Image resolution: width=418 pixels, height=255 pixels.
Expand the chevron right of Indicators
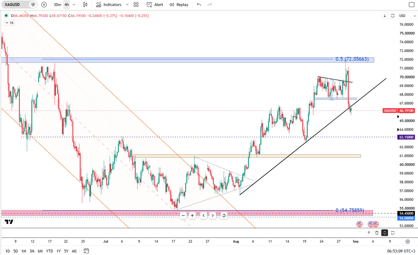click(x=127, y=5)
